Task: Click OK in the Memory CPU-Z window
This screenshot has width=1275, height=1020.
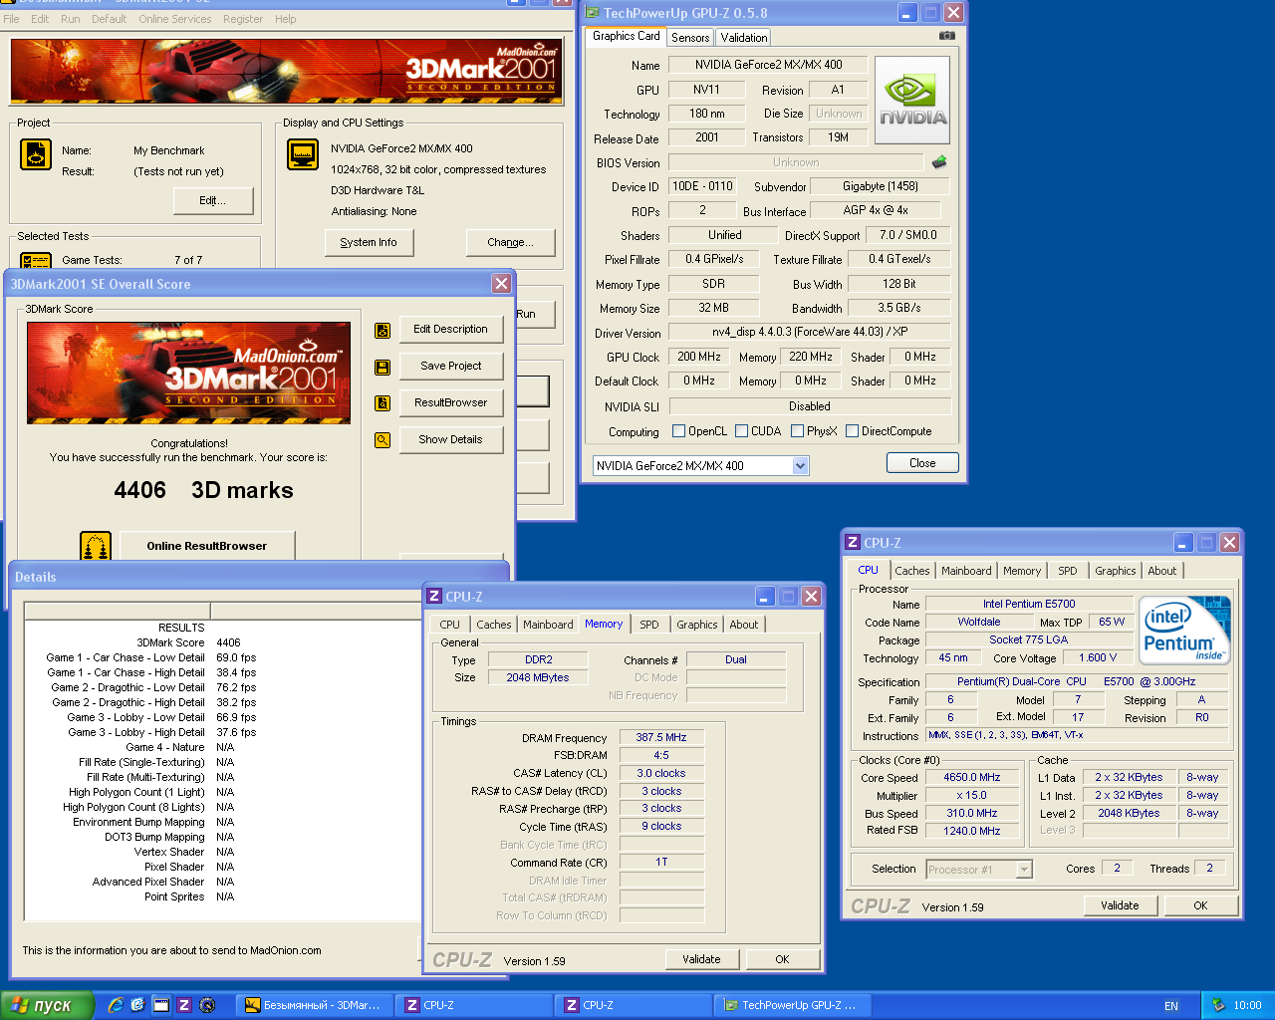Action: coord(782,959)
